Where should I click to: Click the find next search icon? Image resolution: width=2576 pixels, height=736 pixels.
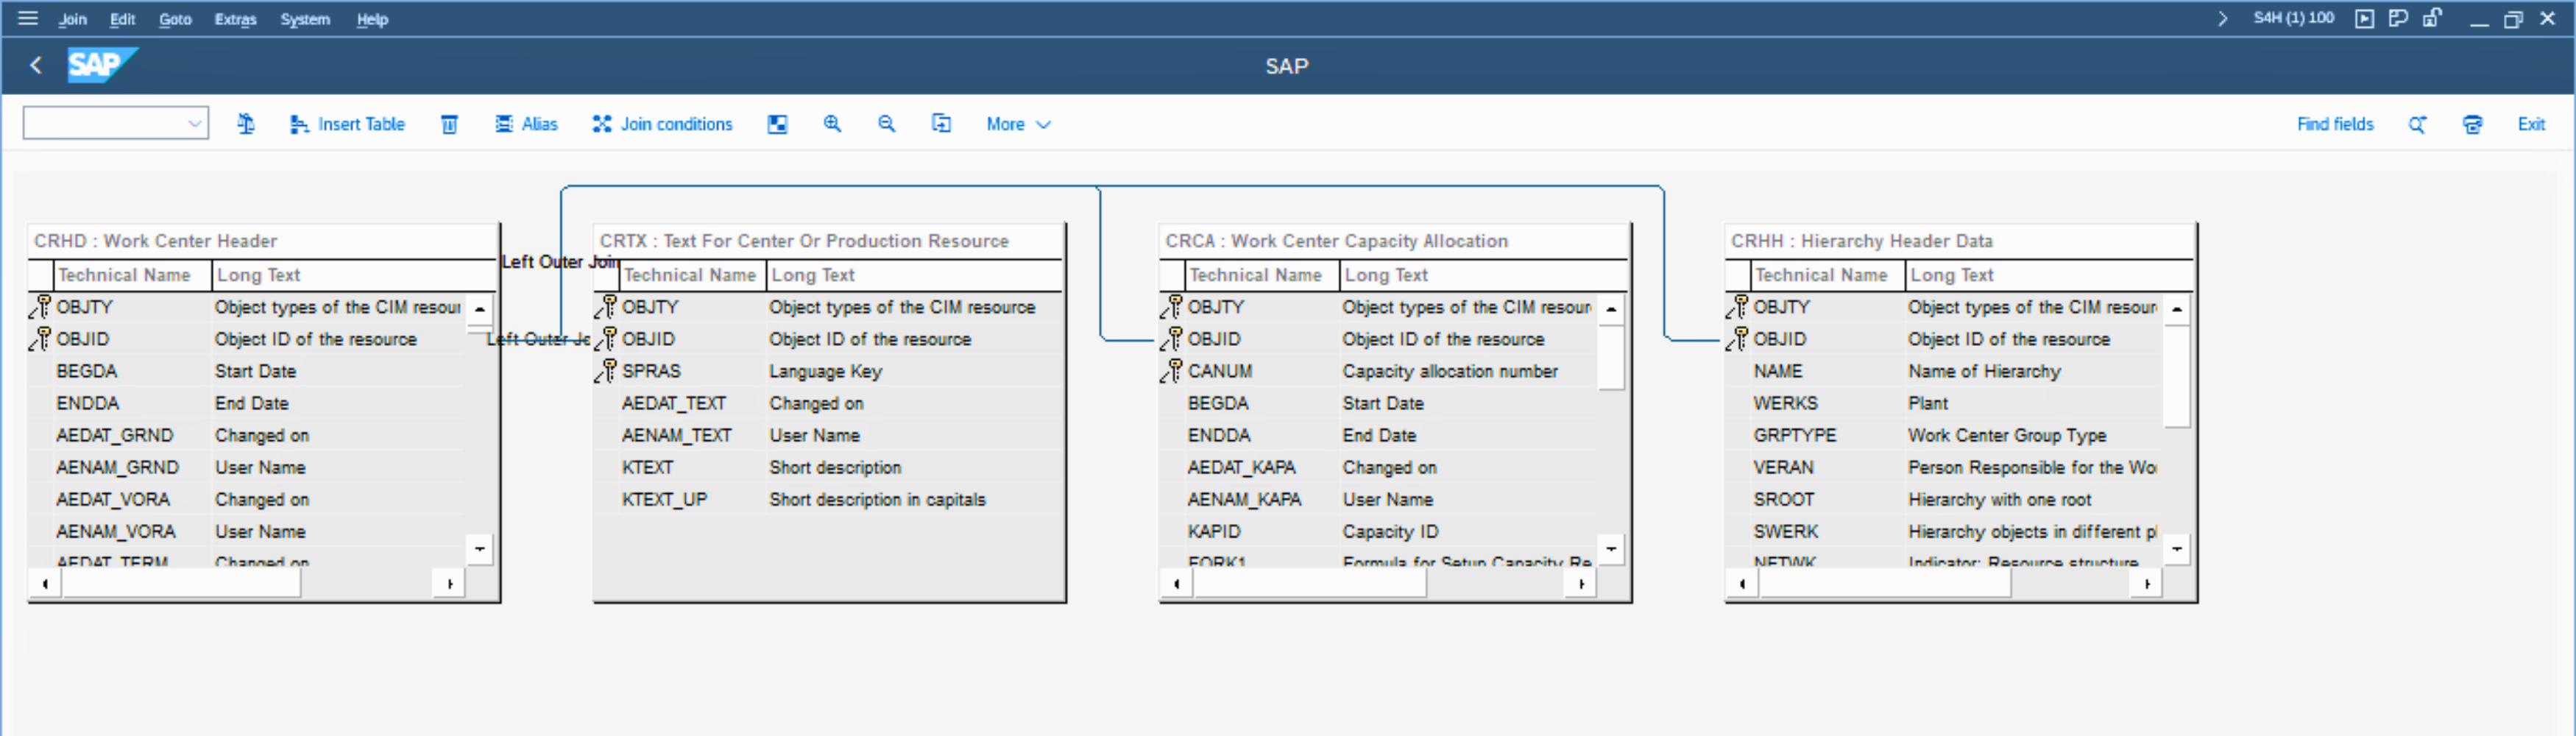pyautogui.click(x=2417, y=124)
